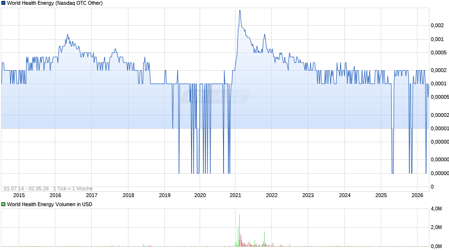
Task: Click the 0,0001 price axis value
Action: pyautogui.click(x=438, y=84)
